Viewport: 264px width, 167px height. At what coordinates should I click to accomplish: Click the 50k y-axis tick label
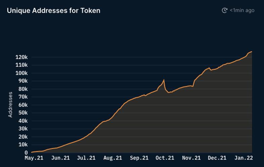22,113
